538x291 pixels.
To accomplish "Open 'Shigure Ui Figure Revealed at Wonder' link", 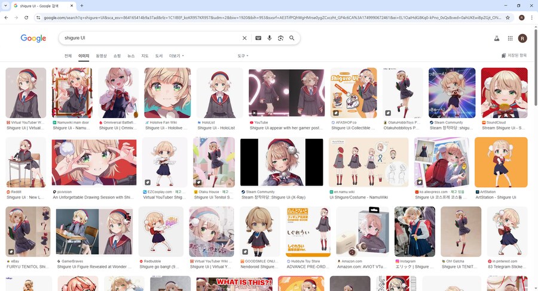I will click(94, 267).
